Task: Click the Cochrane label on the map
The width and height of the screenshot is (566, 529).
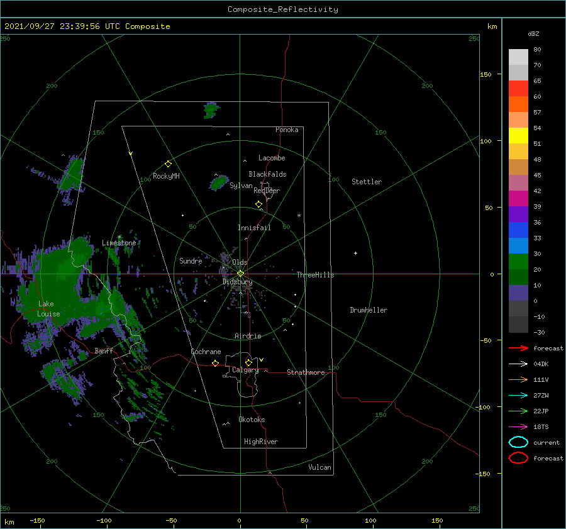Action: coord(206,352)
